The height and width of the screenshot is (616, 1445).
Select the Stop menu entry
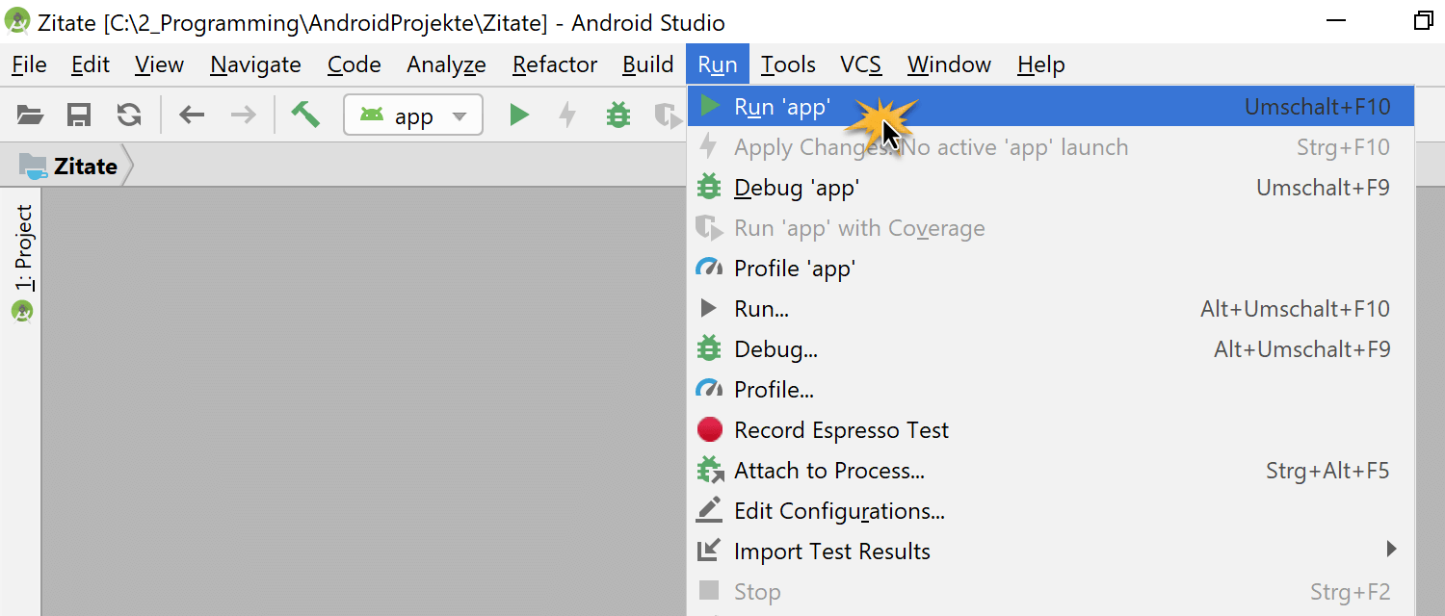coord(1050,592)
